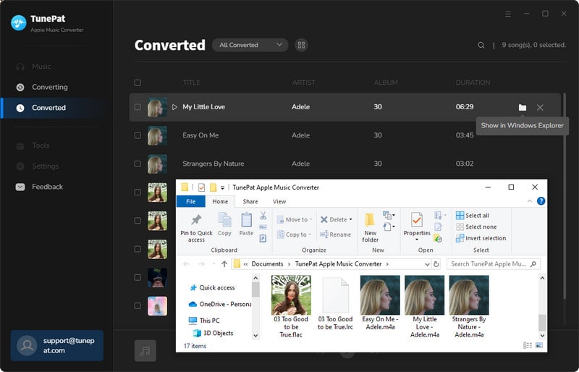The width and height of the screenshot is (579, 372).
Task: Open TunePat hamburger menu
Action: (x=508, y=14)
